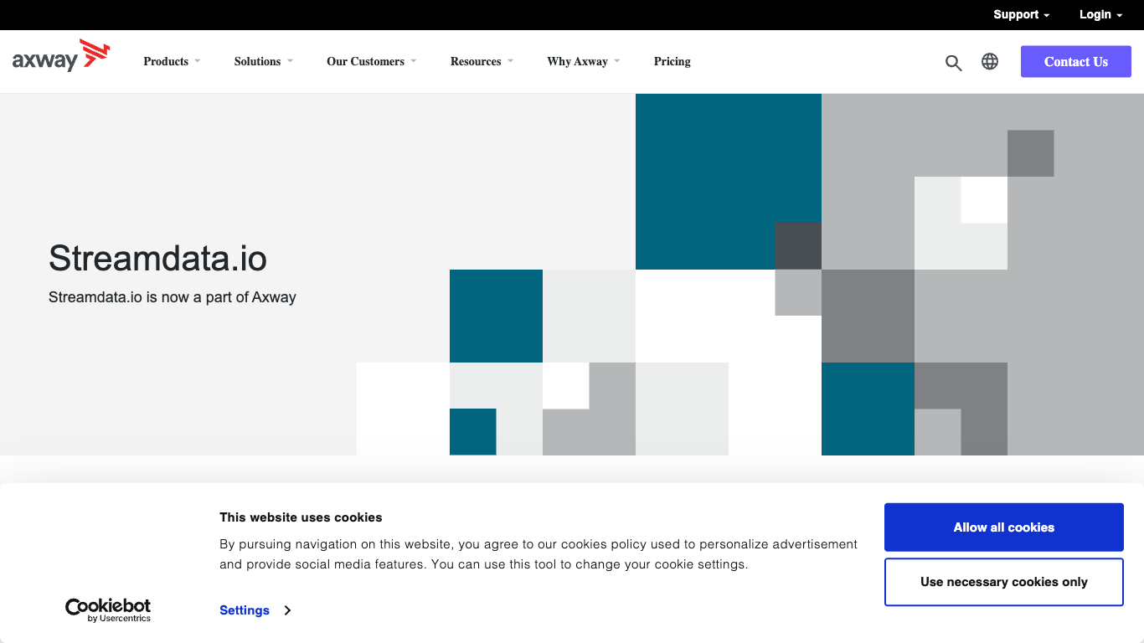Expand the Products menu
1144x643 pixels.
coord(172,61)
